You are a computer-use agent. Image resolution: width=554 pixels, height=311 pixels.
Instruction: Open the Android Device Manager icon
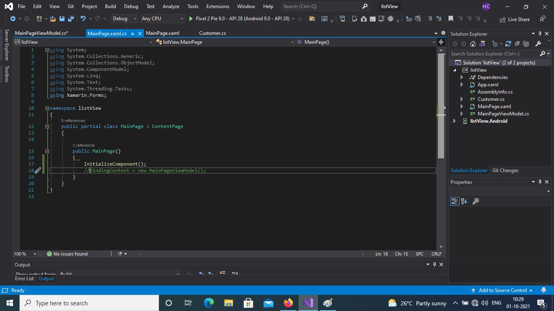point(354,19)
